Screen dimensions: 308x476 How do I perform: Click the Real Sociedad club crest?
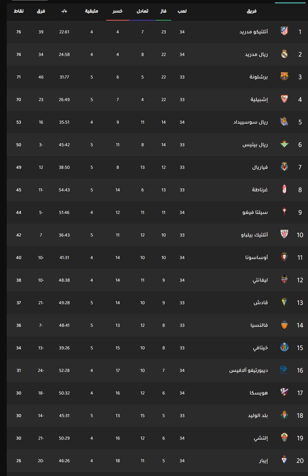tap(284, 122)
